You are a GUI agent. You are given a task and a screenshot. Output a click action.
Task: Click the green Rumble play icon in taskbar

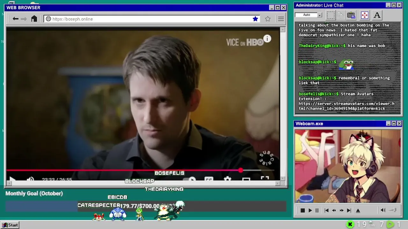(390, 225)
